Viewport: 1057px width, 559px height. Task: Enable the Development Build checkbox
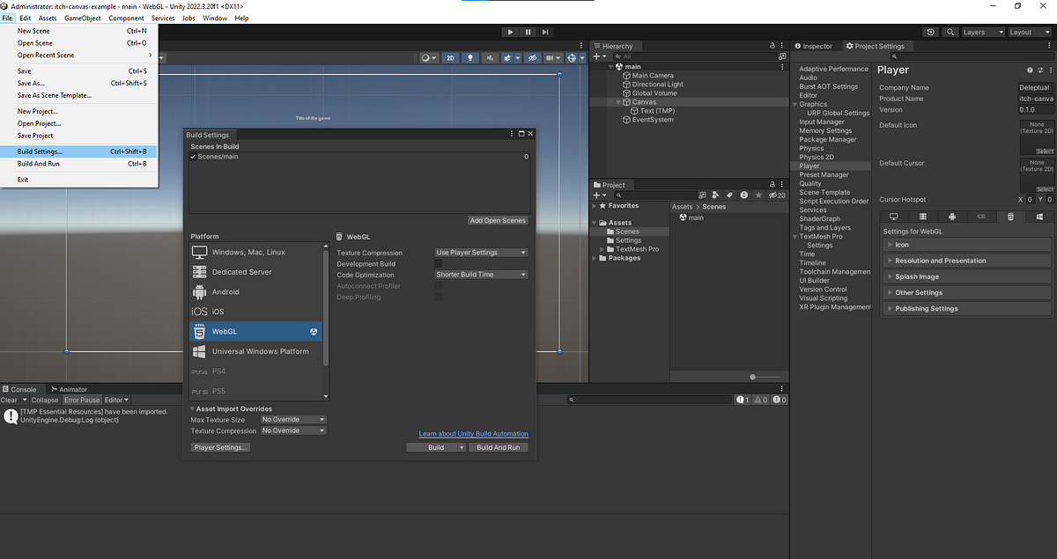click(x=437, y=263)
